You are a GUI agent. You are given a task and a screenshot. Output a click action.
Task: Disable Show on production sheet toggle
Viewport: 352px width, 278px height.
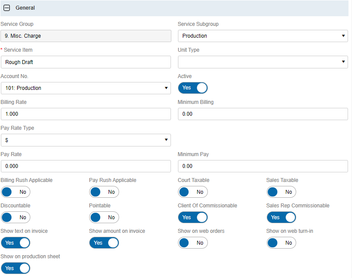(15, 268)
